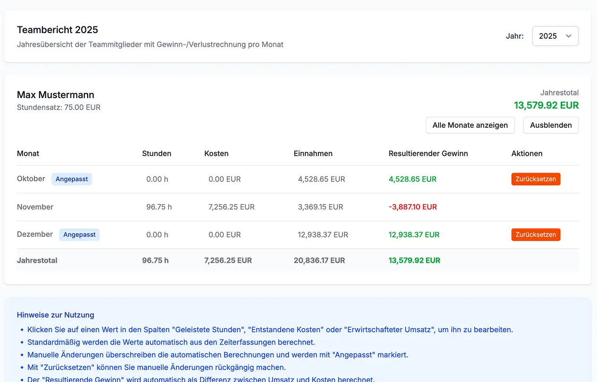
Task: Click the Angepasst badge next to Dezember
Action: (79, 235)
